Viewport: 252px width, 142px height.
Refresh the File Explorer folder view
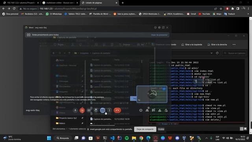(x=217, y=53)
